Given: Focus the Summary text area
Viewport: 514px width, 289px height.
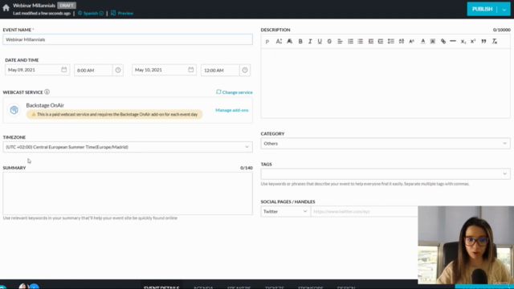Looking at the screenshot, I should (x=128, y=193).
